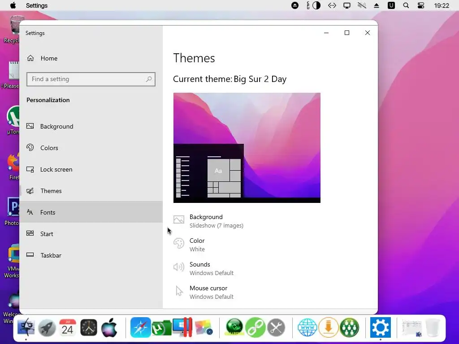The width and height of the screenshot is (459, 344).
Task: Open the Fonts settings page
Action: 91,212
